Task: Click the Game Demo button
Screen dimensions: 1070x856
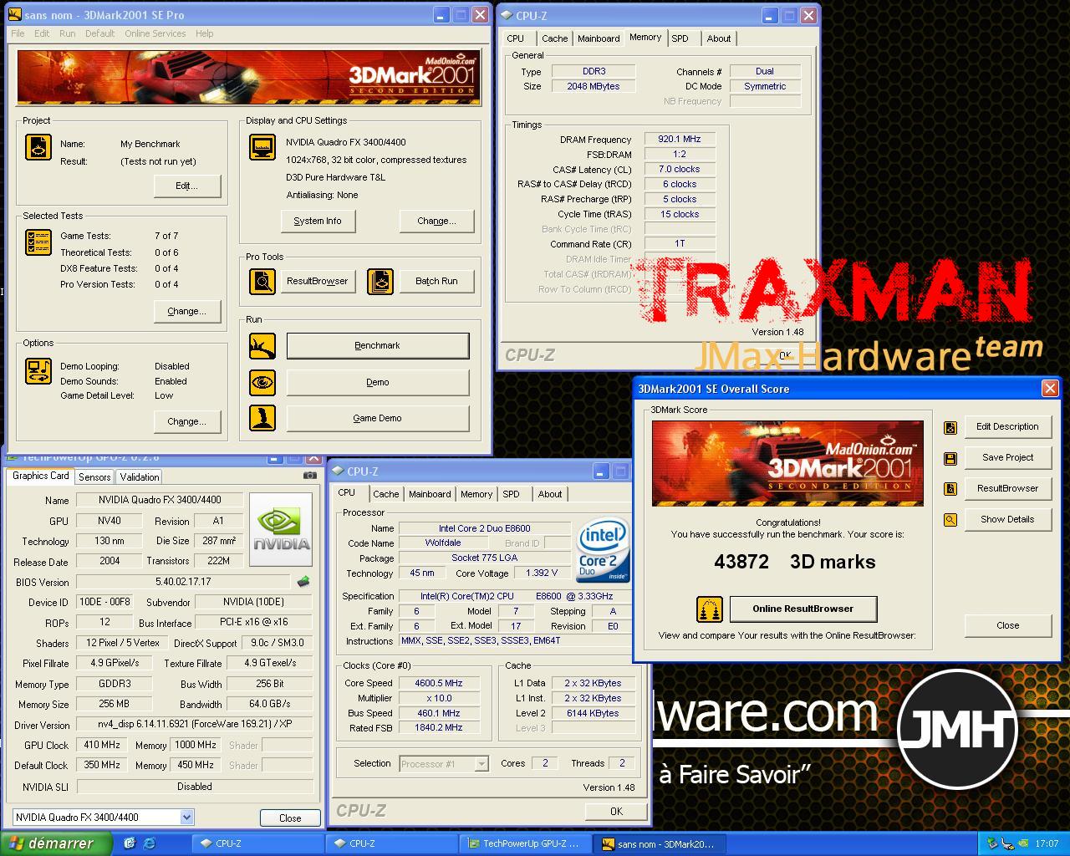Action: [378, 418]
